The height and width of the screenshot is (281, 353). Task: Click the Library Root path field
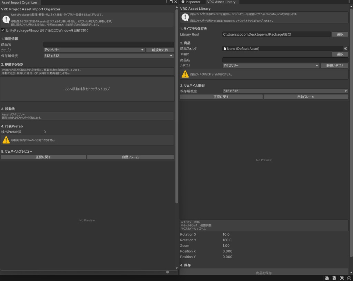276,34
